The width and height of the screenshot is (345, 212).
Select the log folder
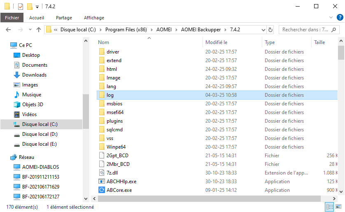coord(217,95)
